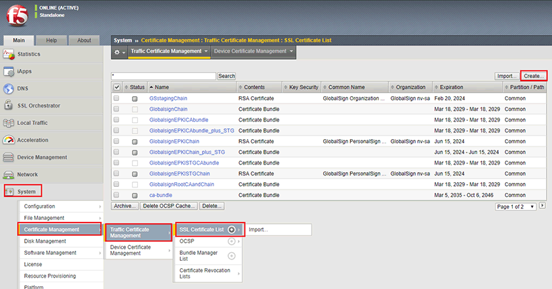The width and height of the screenshot is (552, 289).
Task: Open DNS via its globe icon
Action: pyautogui.click(x=9, y=89)
